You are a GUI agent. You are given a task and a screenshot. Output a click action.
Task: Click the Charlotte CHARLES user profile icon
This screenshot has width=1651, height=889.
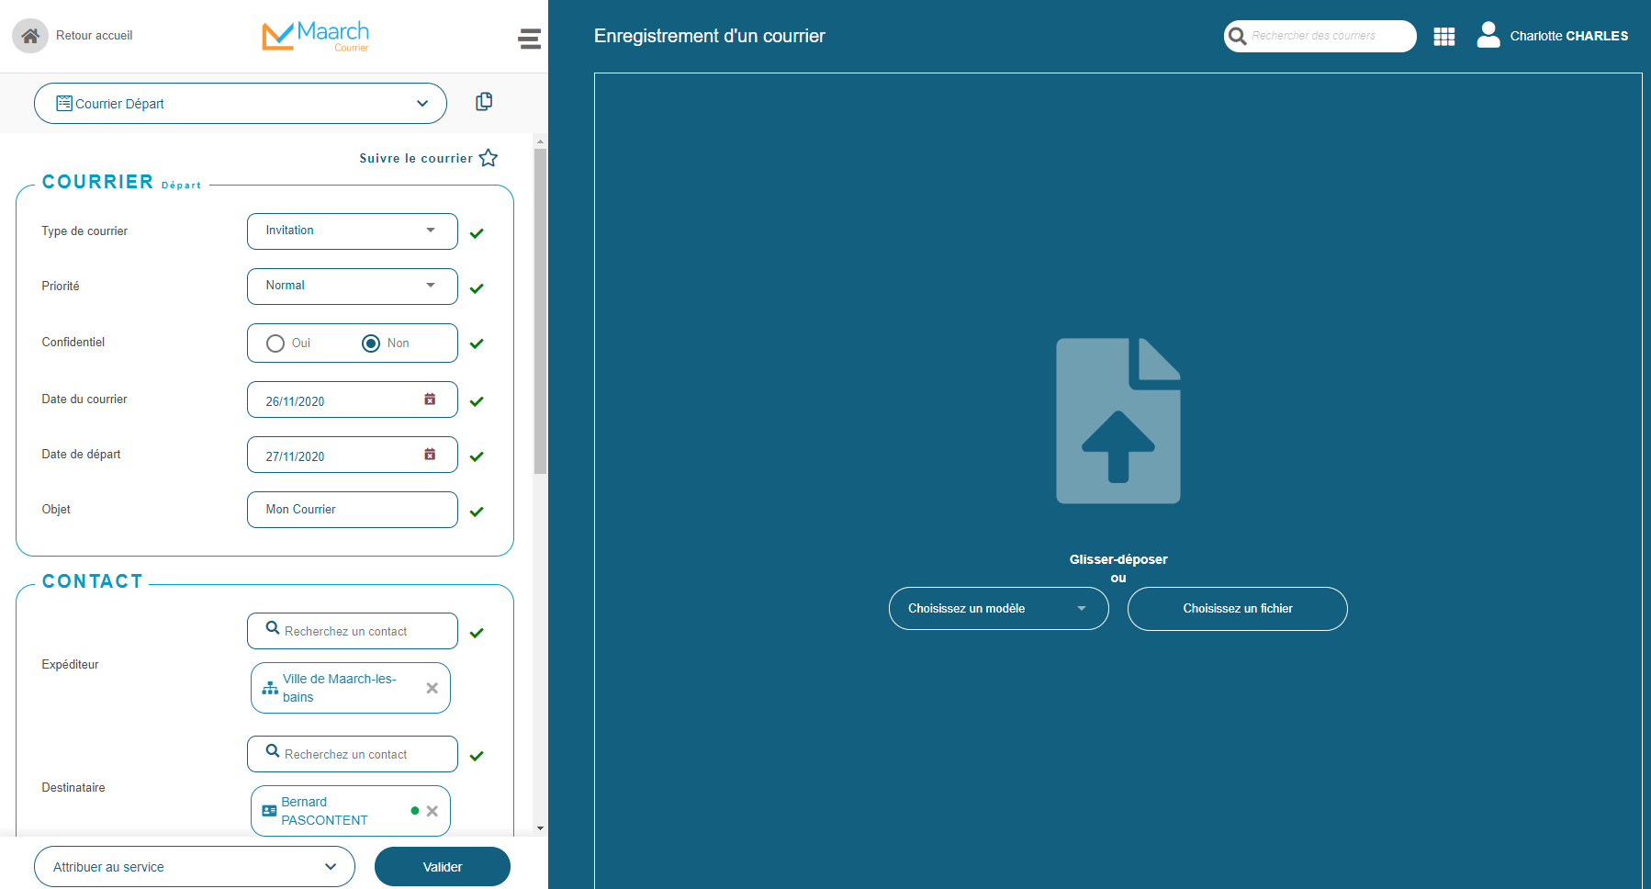click(x=1488, y=35)
